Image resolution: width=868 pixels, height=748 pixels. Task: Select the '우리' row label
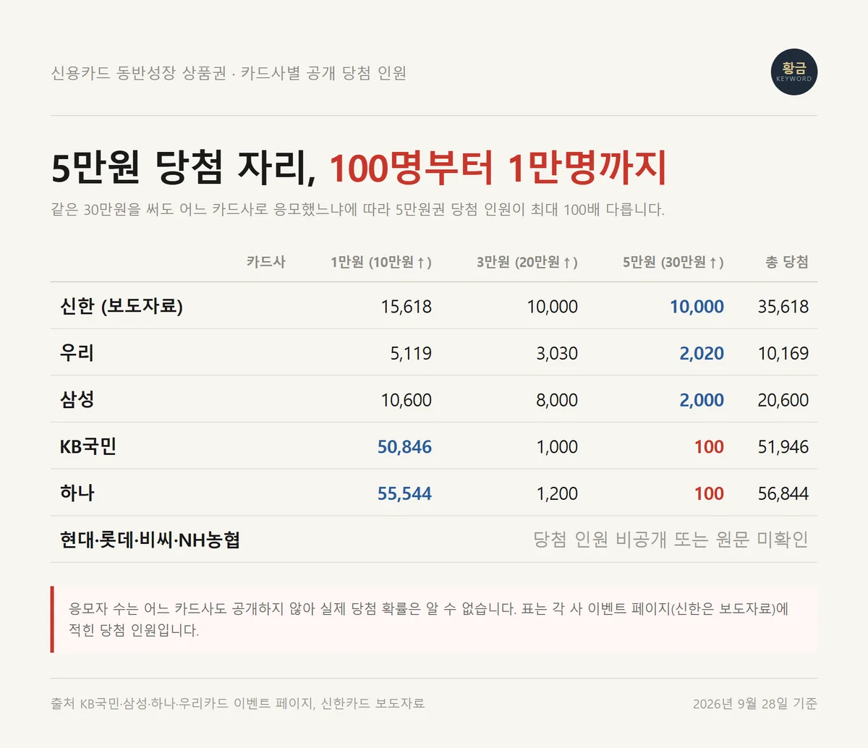(x=77, y=353)
